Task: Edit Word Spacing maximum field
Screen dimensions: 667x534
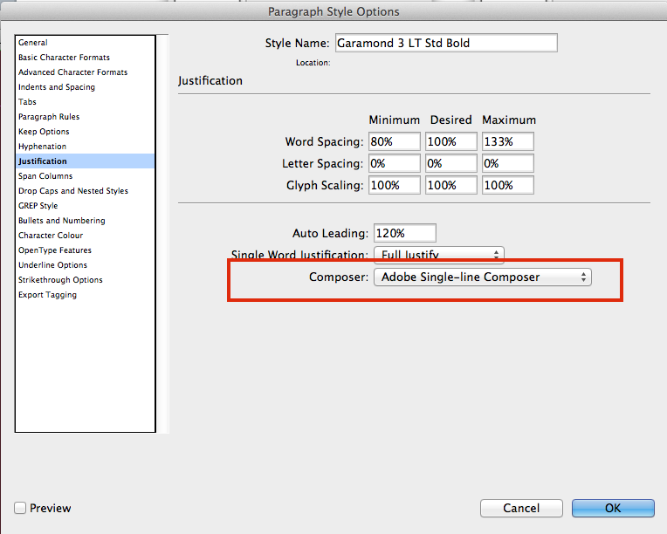Action: (508, 141)
